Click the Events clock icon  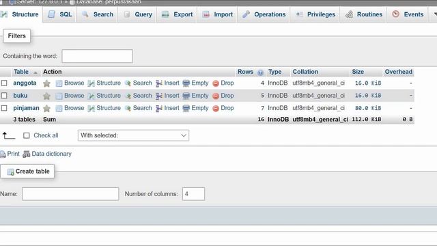(x=395, y=14)
